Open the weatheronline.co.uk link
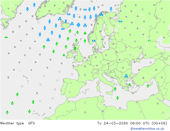This screenshot has height=131, width=170. point(147,129)
